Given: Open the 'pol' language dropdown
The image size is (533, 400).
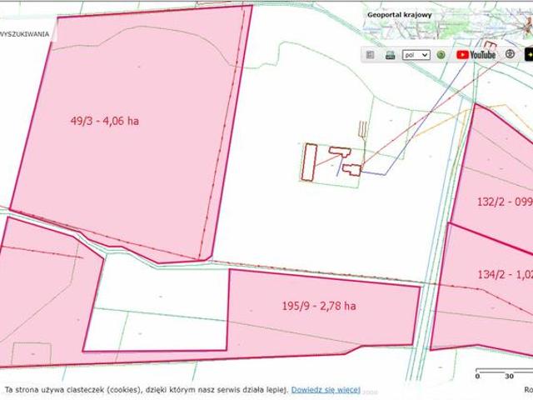Looking at the screenshot, I should 416,55.
